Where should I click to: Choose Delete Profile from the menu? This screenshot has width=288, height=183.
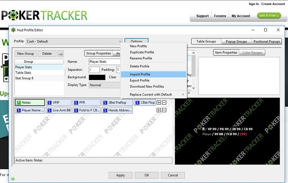point(154,66)
